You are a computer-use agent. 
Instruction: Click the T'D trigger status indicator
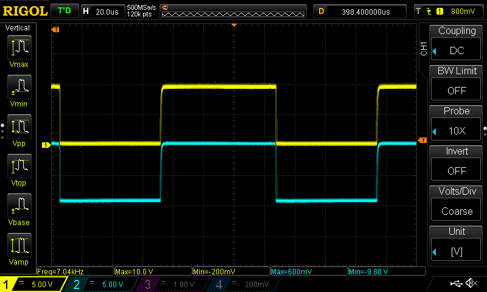(x=65, y=11)
